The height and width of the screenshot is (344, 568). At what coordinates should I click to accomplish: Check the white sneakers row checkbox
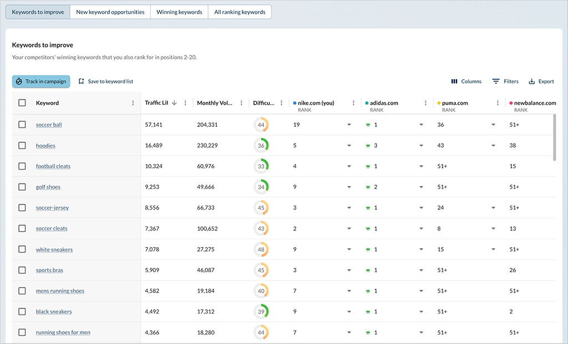pyautogui.click(x=22, y=249)
